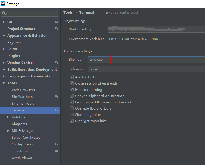This screenshot has width=205, height=165.
Task: Select the Editor settings category
Action: [x=13, y=49]
